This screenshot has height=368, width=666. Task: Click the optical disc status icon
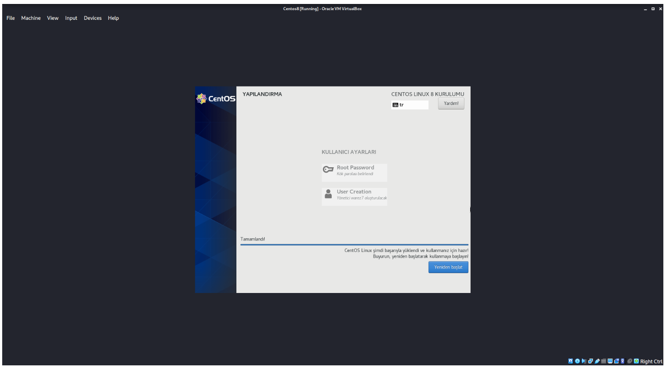coord(577,361)
